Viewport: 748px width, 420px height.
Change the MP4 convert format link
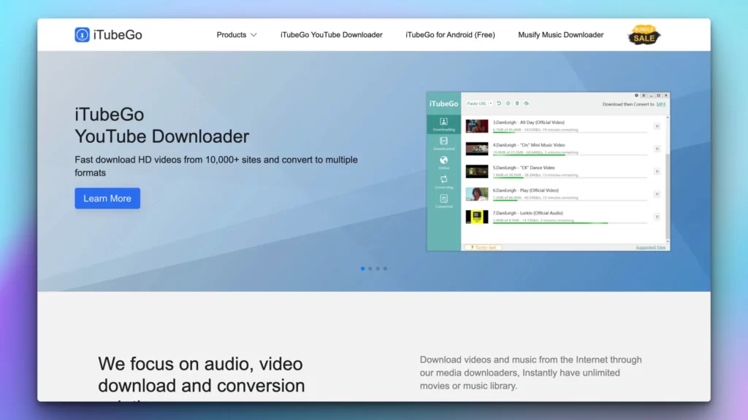coord(660,104)
